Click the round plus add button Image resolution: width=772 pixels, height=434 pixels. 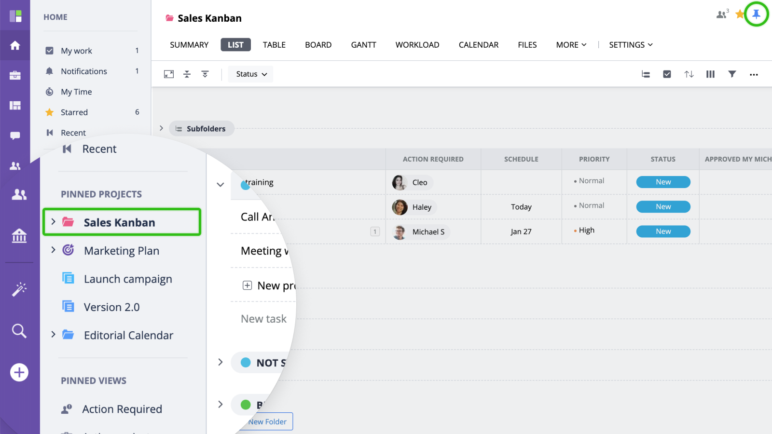[19, 372]
